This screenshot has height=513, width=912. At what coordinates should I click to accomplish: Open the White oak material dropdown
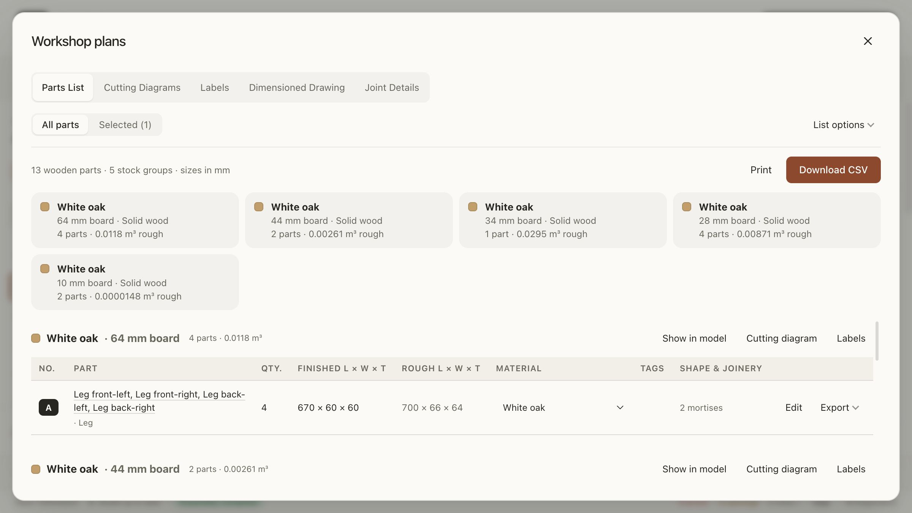(x=563, y=407)
